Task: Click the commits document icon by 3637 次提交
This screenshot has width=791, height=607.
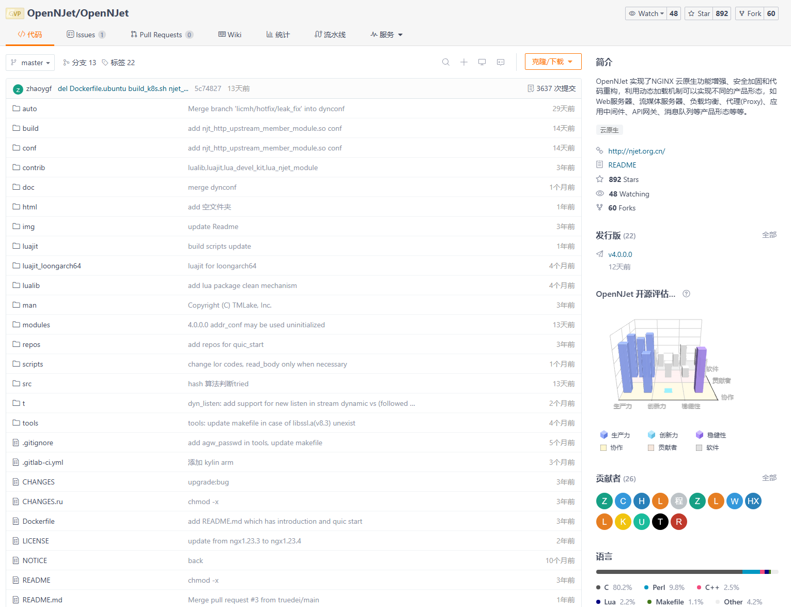Action: 531,88
